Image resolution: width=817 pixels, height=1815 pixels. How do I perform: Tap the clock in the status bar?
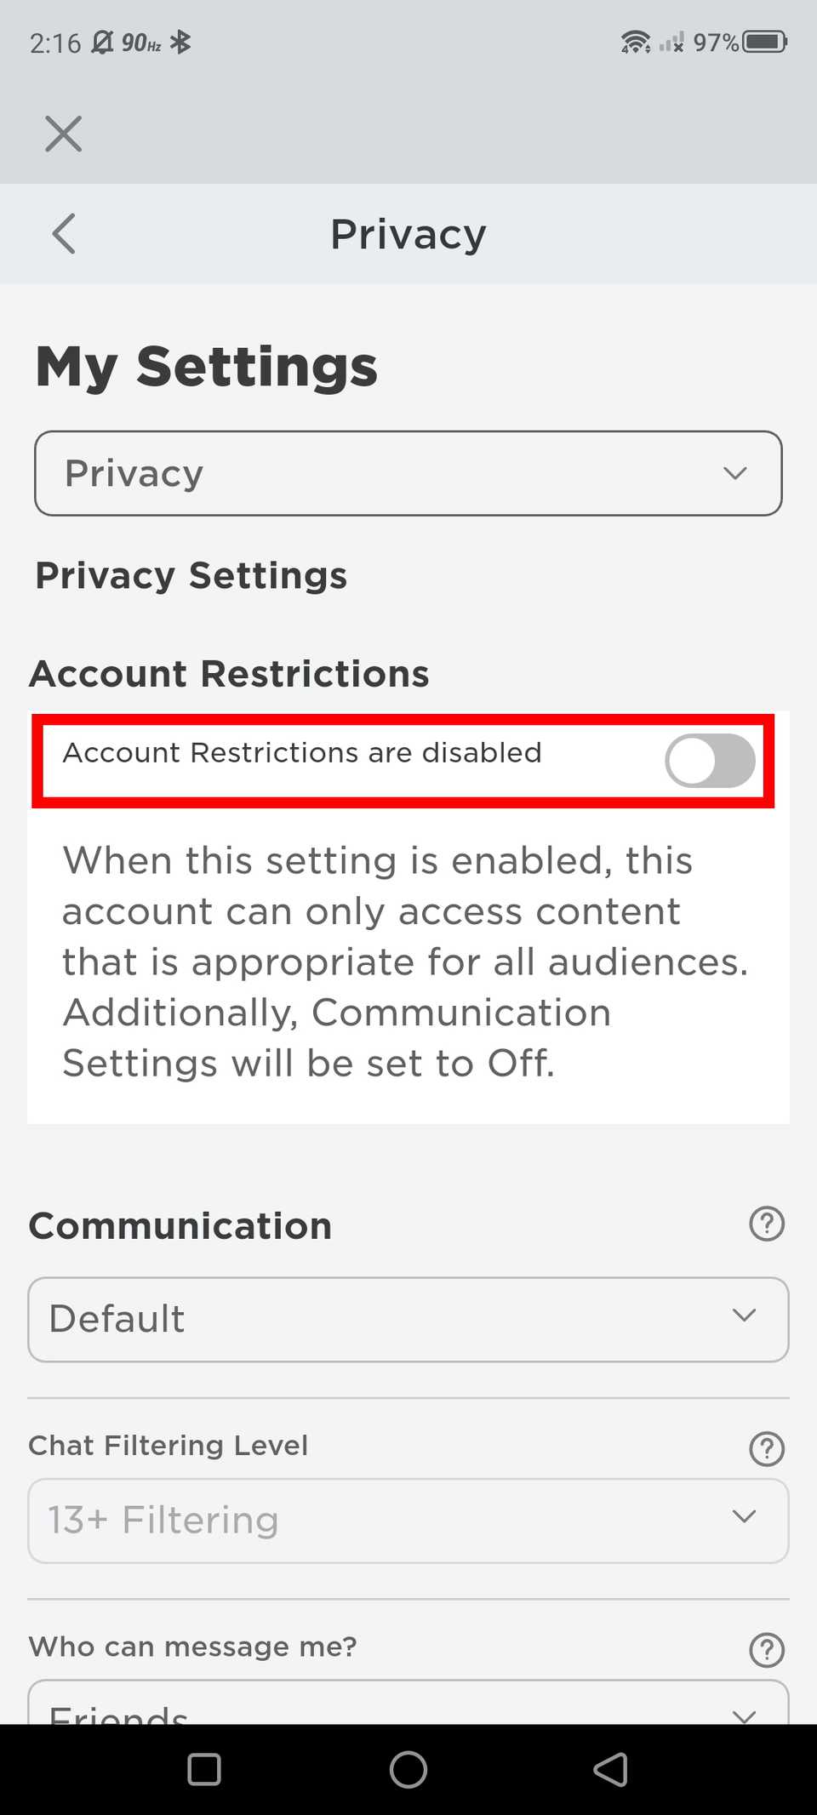pyautogui.click(x=54, y=41)
